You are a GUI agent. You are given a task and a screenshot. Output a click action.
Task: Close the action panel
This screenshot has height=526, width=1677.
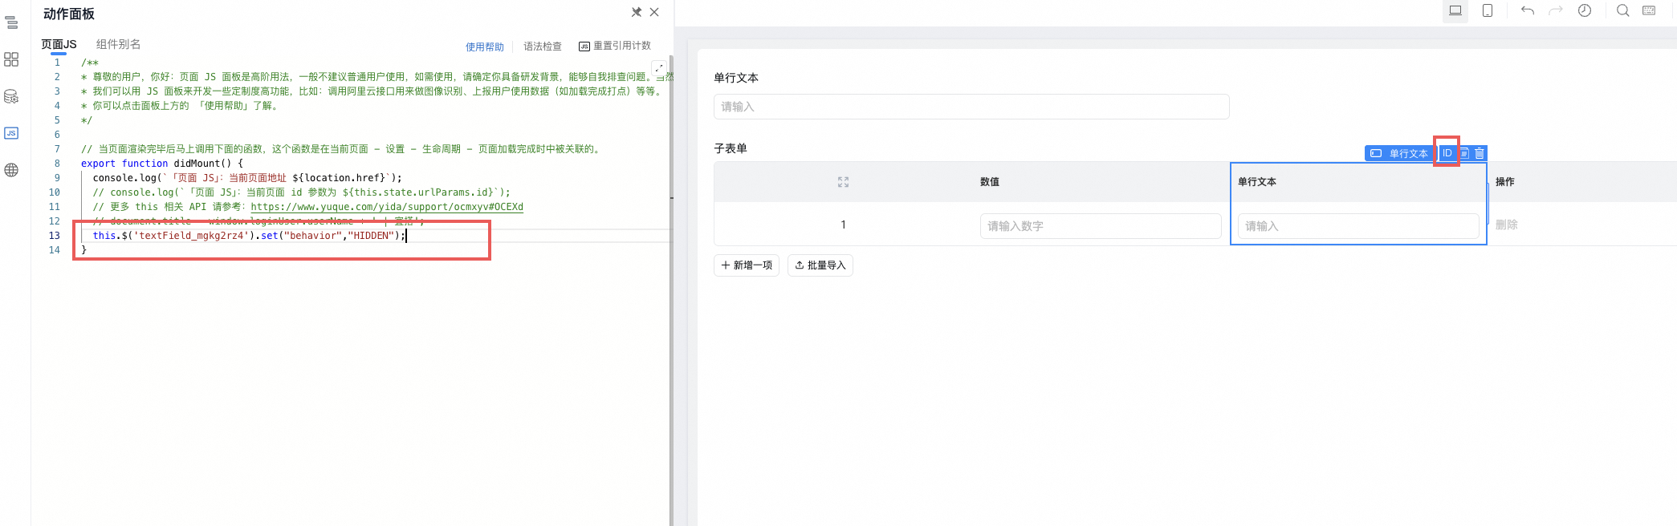(x=654, y=12)
